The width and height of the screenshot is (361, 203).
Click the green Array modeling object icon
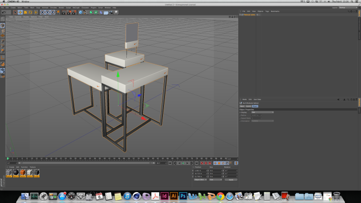click(96, 12)
